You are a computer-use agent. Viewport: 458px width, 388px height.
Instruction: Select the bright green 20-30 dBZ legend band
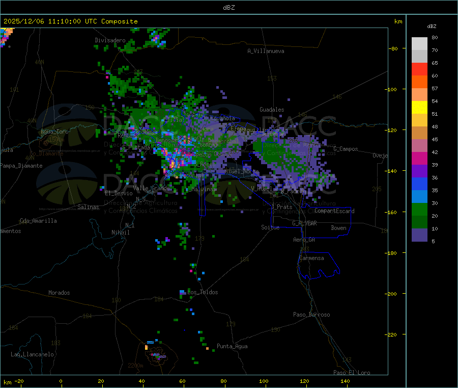[x=419, y=209]
